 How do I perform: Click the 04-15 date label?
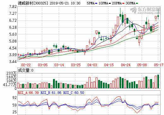click(109, 65)
